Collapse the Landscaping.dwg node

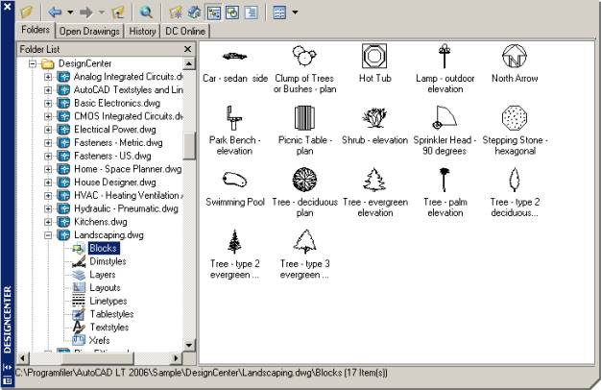[x=48, y=235]
